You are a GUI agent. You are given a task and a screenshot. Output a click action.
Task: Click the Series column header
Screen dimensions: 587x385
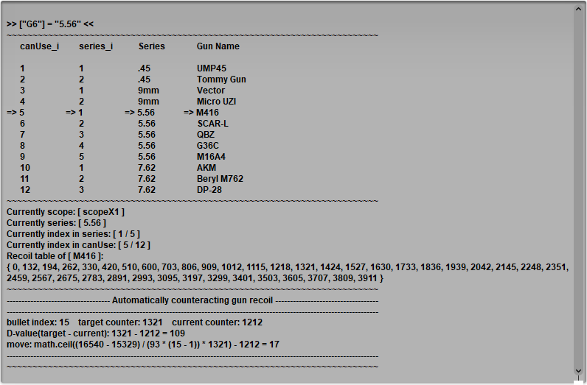(x=152, y=46)
